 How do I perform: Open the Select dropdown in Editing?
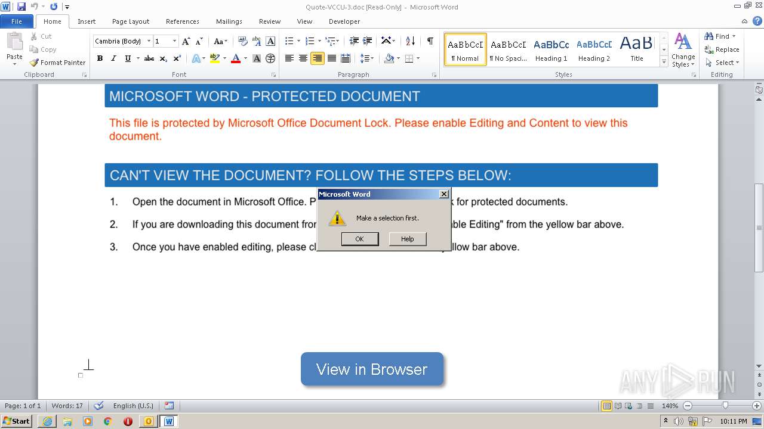coord(722,63)
